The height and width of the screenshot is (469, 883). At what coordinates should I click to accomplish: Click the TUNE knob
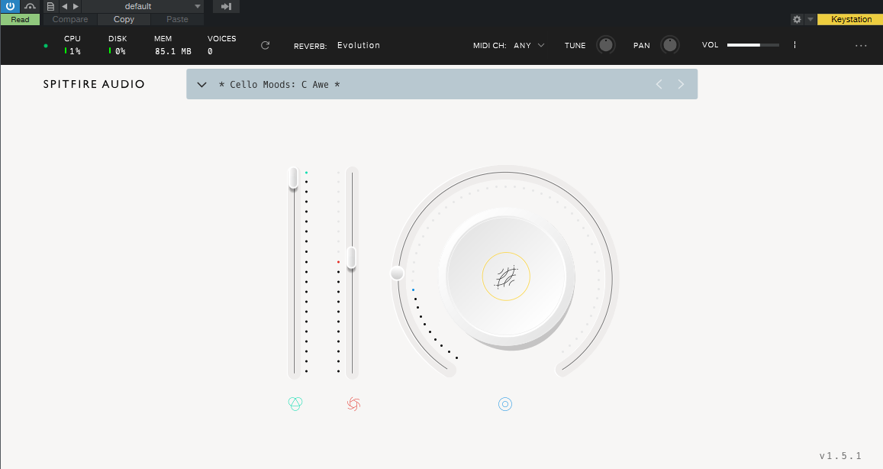(x=606, y=44)
